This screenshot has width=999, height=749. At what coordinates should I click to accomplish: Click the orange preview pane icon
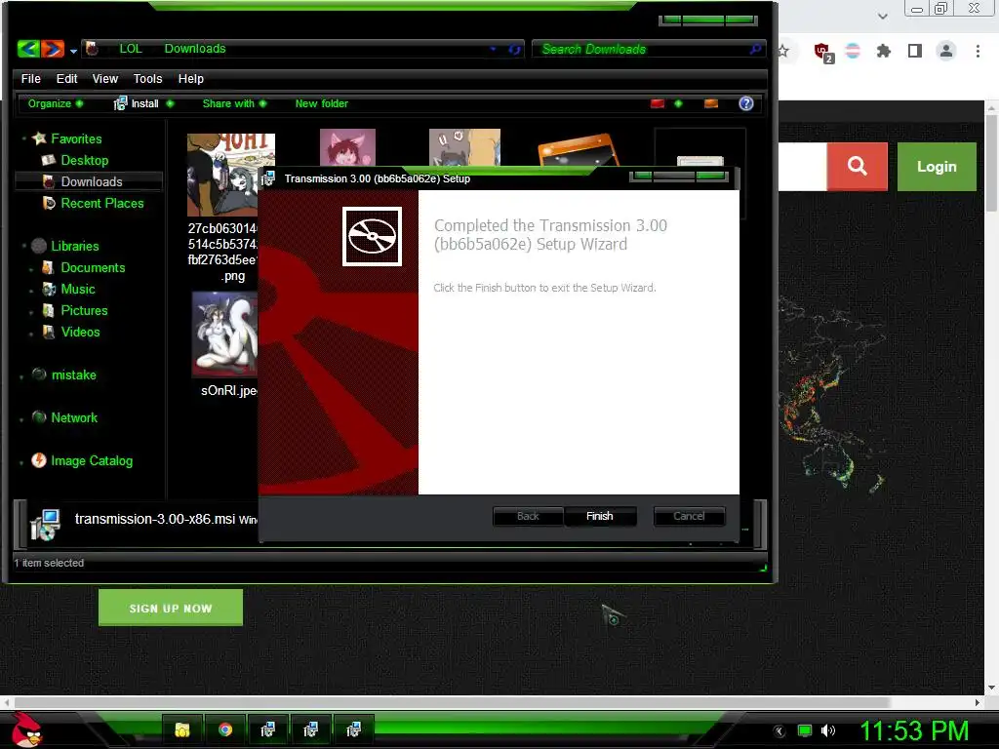tap(711, 103)
